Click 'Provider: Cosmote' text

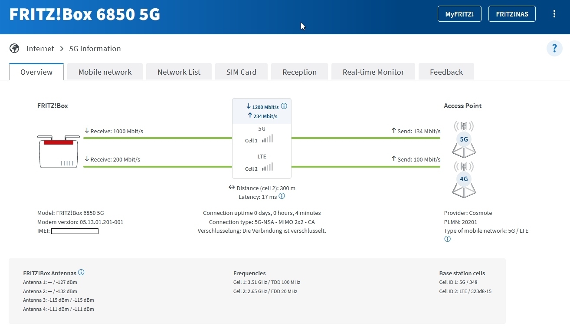(468, 213)
